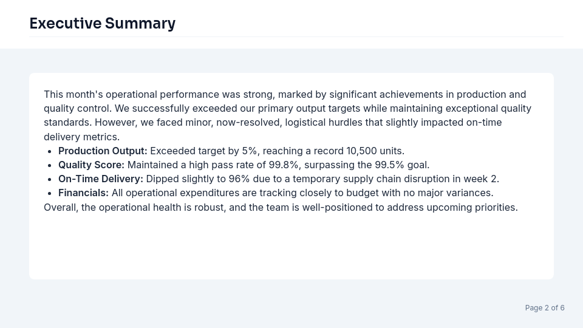Click the Financials bold label
Viewport: 583px width, 328px height.
click(83, 193)
